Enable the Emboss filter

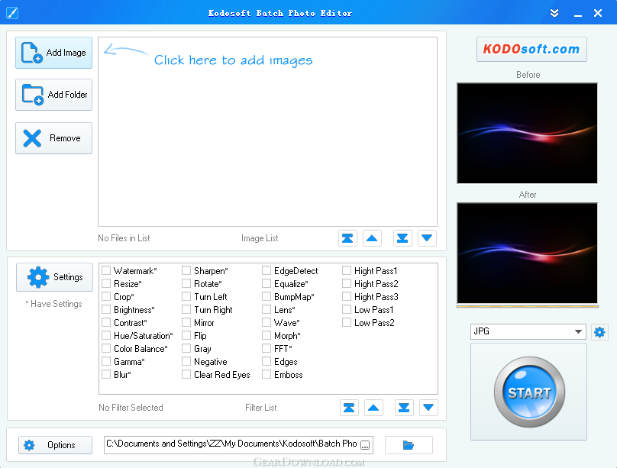coord(267,374)
